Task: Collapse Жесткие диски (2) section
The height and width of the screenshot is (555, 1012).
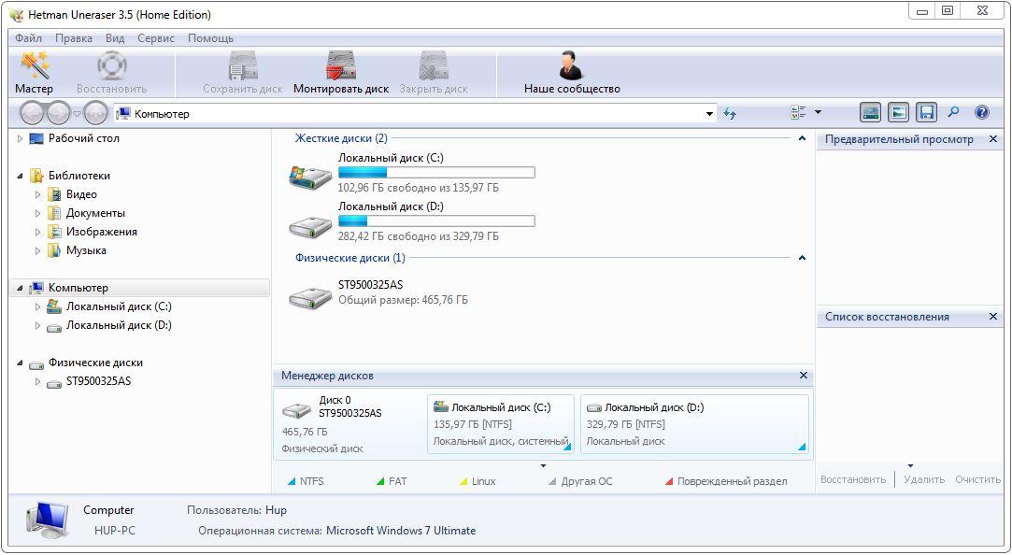Action: (x=802, y=138)
